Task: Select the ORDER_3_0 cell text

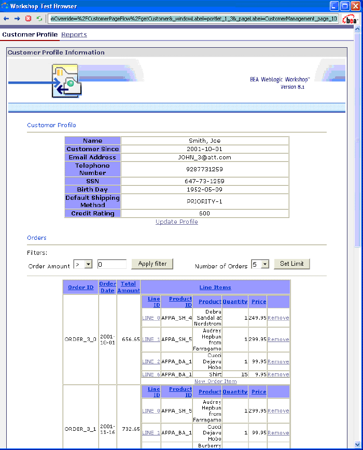Action: (80, 339)
